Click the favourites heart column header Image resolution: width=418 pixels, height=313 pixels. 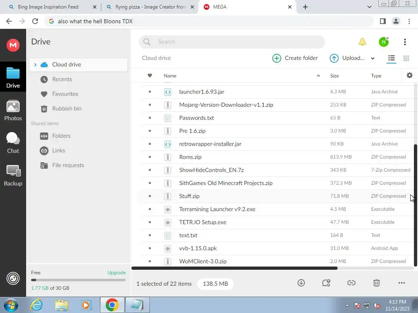pos(150,75)
